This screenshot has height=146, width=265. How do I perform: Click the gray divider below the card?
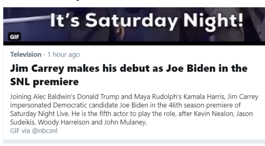(134, 143)
